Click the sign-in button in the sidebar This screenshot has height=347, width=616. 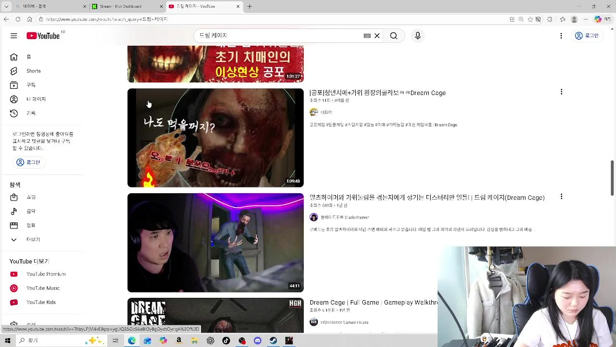28,162
